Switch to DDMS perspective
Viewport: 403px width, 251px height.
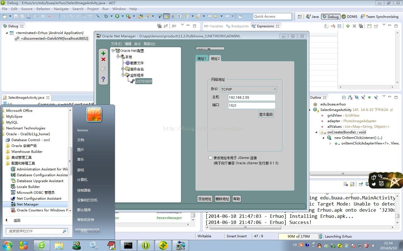pyautogui.click(x=350, y=16)
